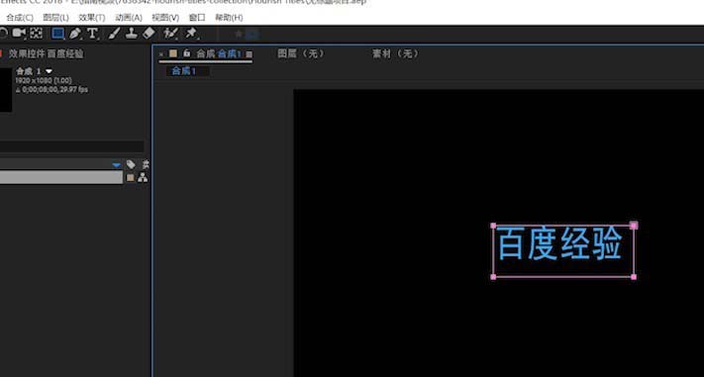Click the tag label column icon in project panel

[131, 164]
